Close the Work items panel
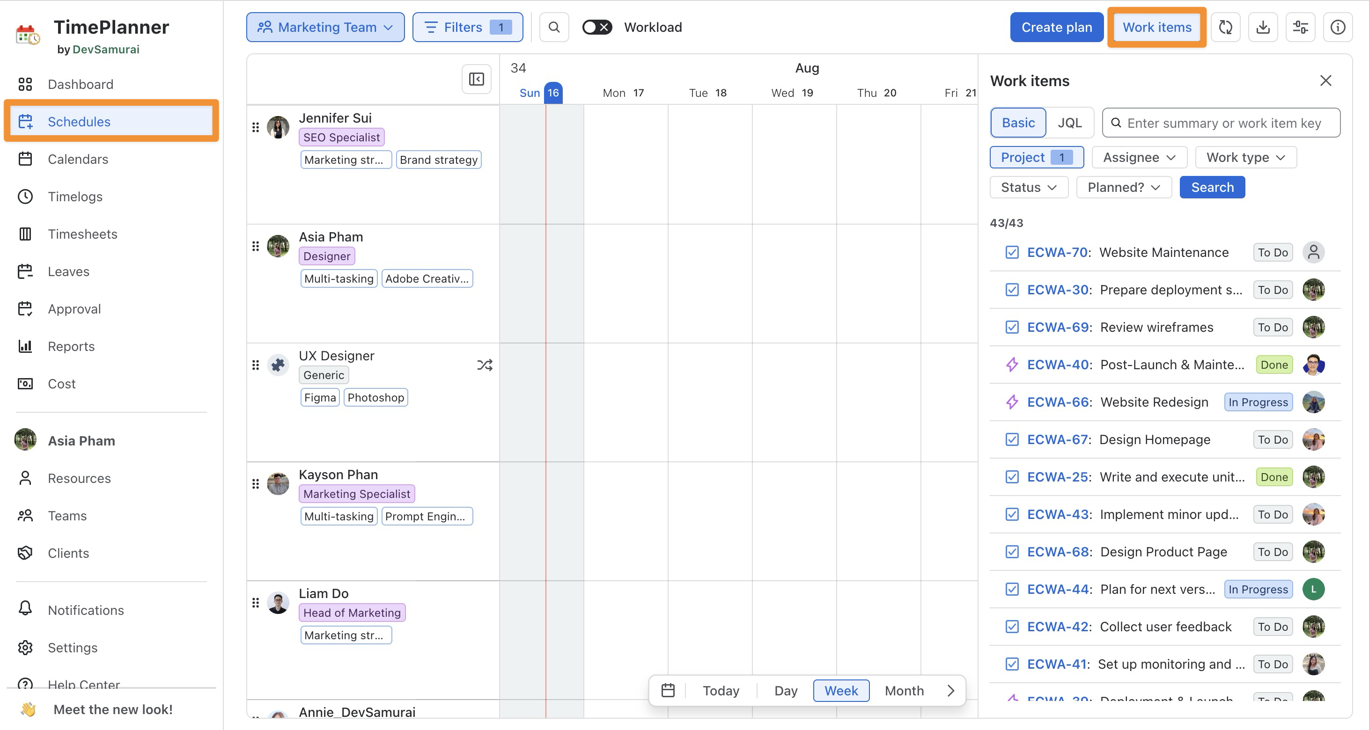This screenshot has height=730, width=1369. tap(1326, 80)
